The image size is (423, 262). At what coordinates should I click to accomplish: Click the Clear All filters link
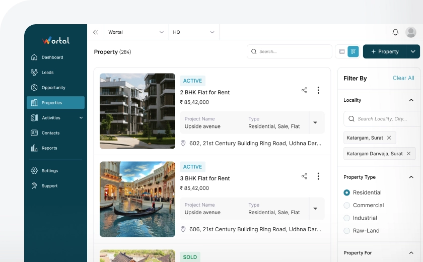point(403,78)
